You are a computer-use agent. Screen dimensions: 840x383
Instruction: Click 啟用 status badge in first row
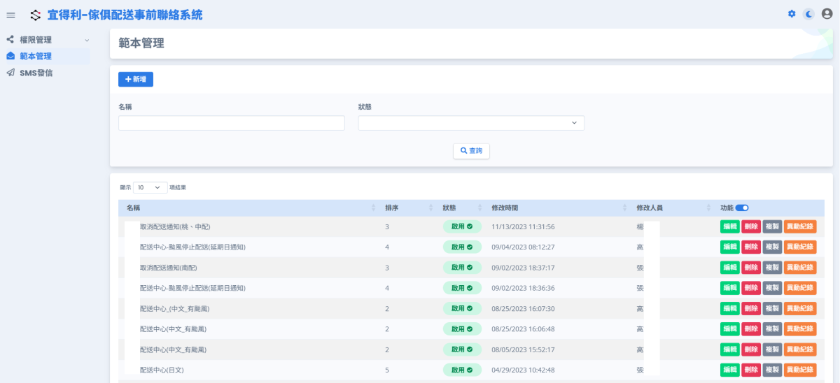[x=462, y=226]
